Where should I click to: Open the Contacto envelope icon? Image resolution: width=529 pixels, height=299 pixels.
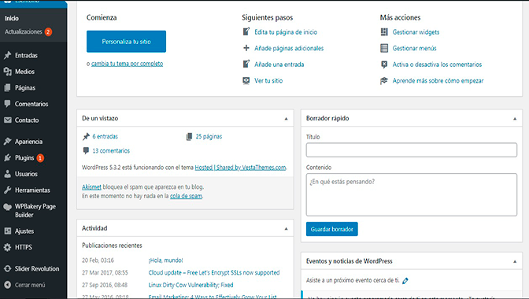point(7,120)
